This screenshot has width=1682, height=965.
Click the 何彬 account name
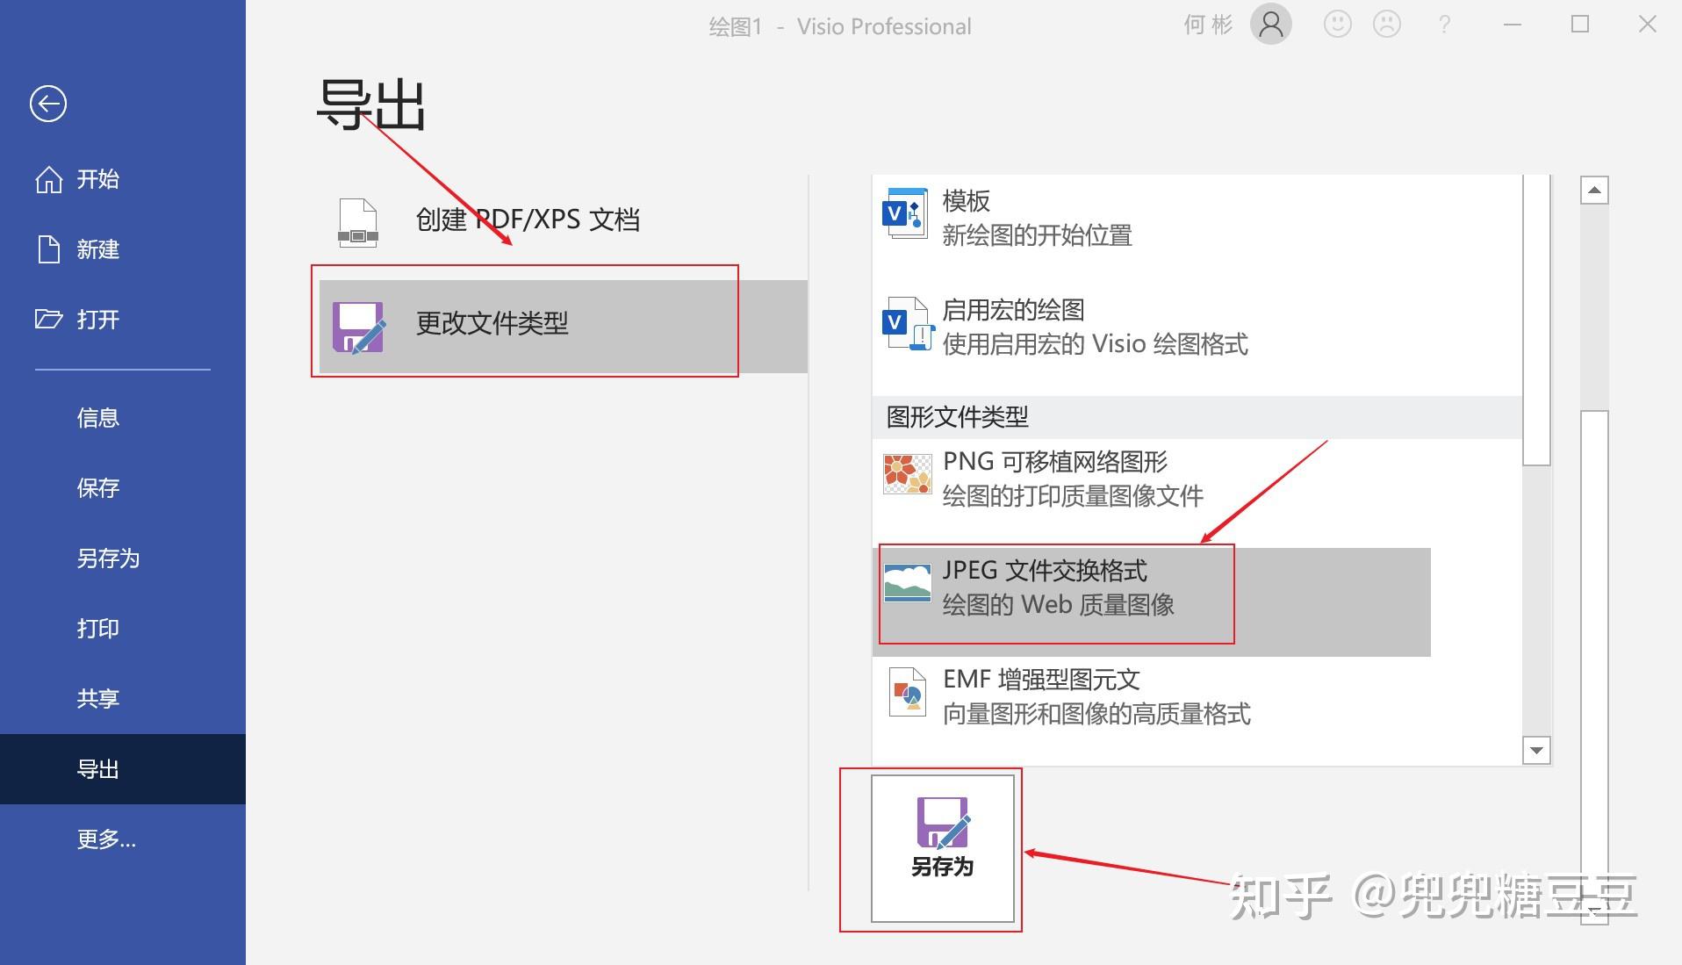point(1209,25)
